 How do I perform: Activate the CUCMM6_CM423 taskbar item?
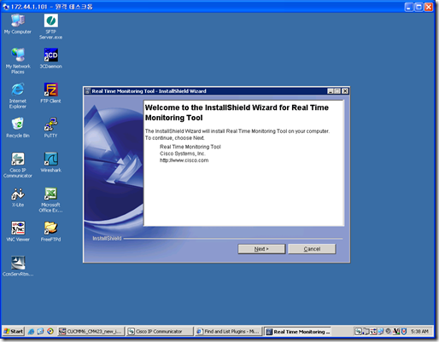point(91,332)
